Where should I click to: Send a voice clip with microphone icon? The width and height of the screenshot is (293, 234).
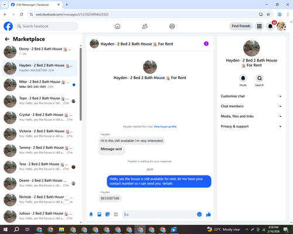91,215
